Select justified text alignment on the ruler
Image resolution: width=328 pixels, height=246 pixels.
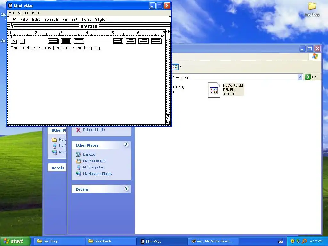pyautogui.click(x=156, y=41)
